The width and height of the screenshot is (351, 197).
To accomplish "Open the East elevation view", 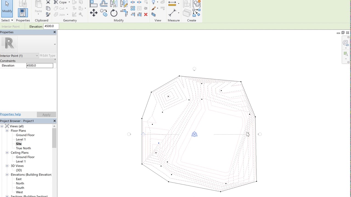I will pyautogui.click(x=19, y=179).
